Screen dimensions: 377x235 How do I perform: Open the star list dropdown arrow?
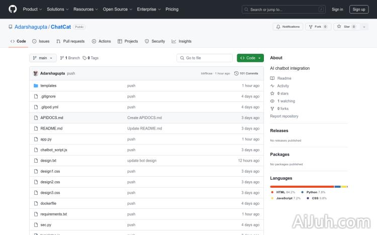pos(364,27)
